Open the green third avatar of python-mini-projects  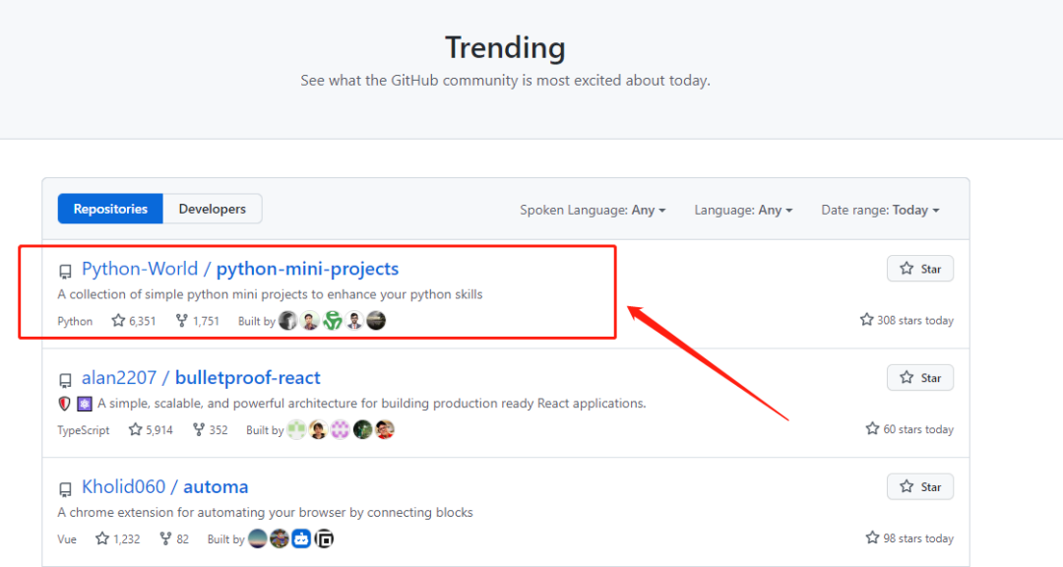pyautogui.click(x=333, y=321)
